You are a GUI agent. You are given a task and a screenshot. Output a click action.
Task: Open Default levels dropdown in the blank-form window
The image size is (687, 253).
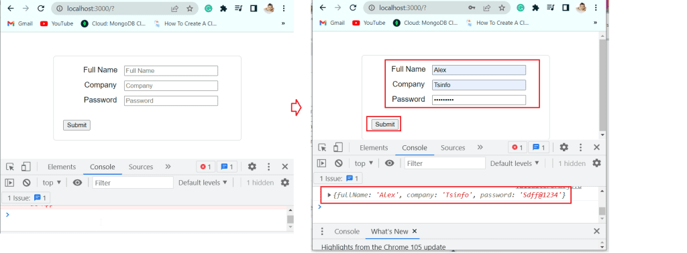pos(203,183)
